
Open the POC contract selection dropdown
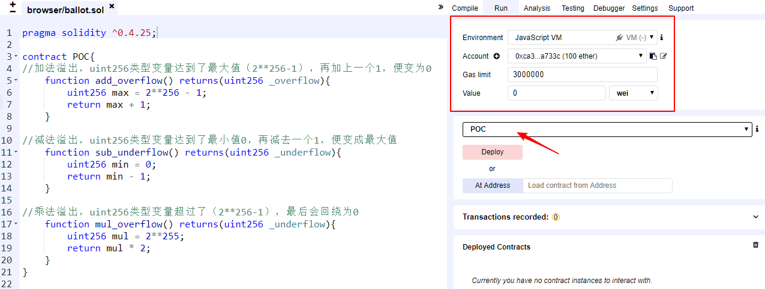click(x=607, y=129)
